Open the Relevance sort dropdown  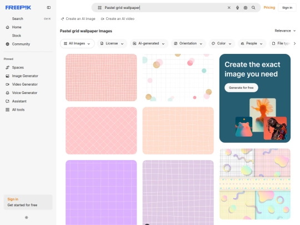coord(285,31)
